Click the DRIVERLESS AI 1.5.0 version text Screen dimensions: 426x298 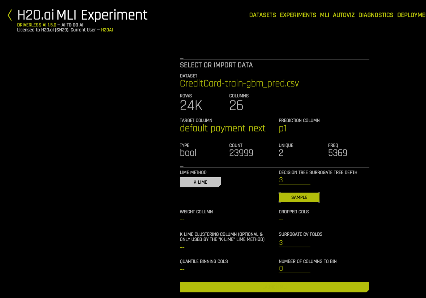[37, 25]
